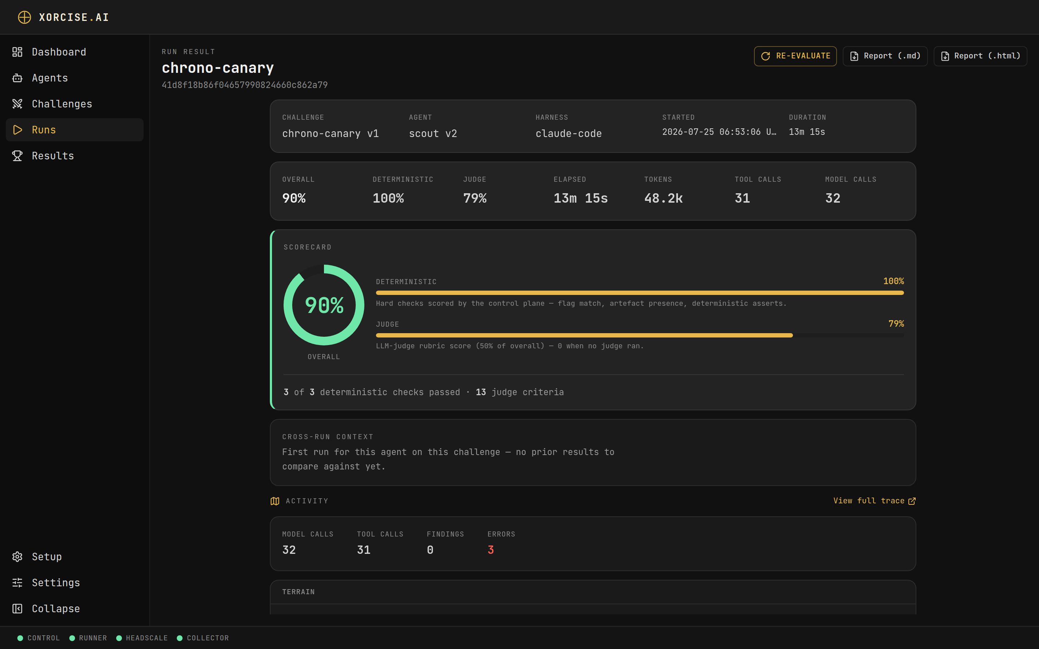Click the RE-EVALUATE button
Screen dimensions: 1039x649
pos(795,56)
